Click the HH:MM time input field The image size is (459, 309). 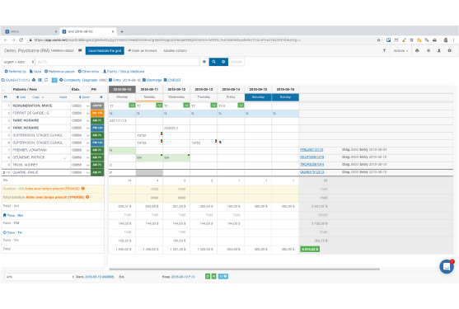pos(237,62)
